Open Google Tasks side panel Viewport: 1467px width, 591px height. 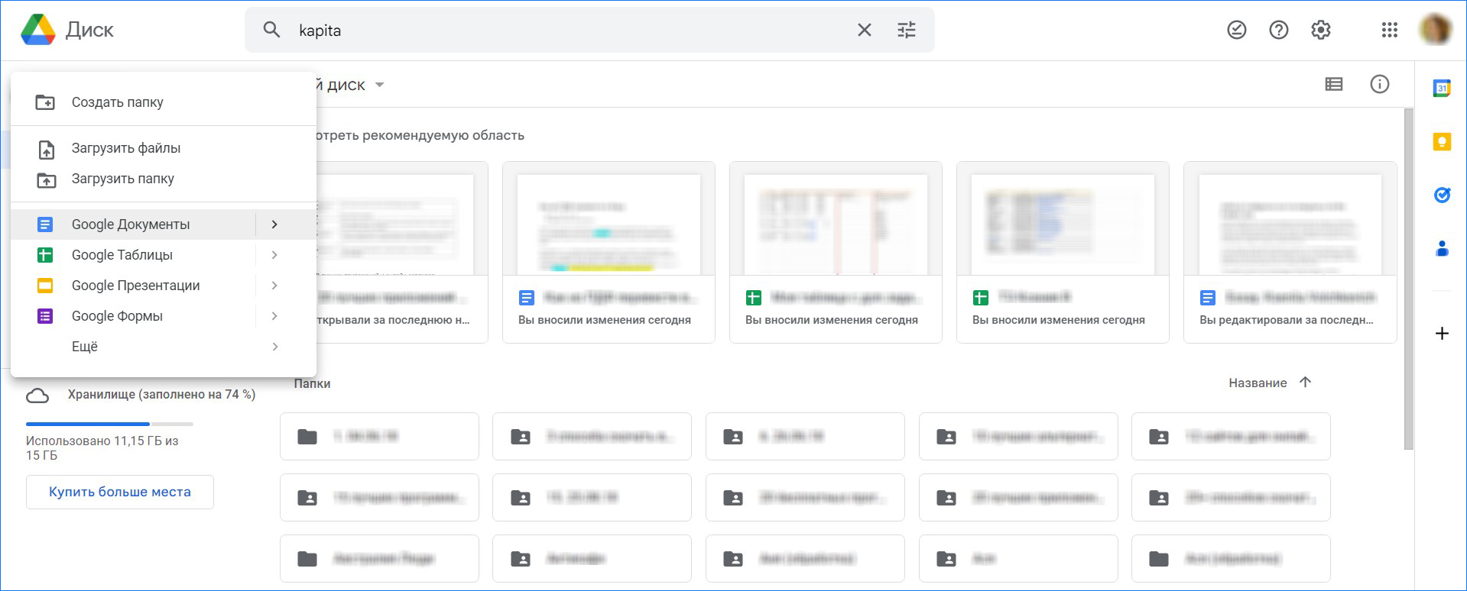1442,195
